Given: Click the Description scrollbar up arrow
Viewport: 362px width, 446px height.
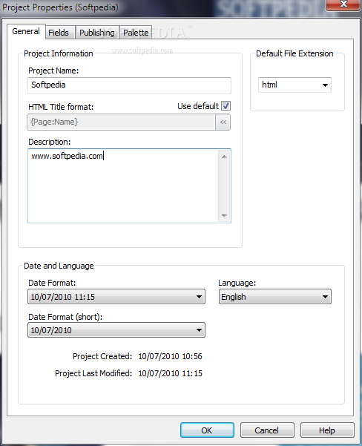Looking at the screenshot, I should coord(224,157).
